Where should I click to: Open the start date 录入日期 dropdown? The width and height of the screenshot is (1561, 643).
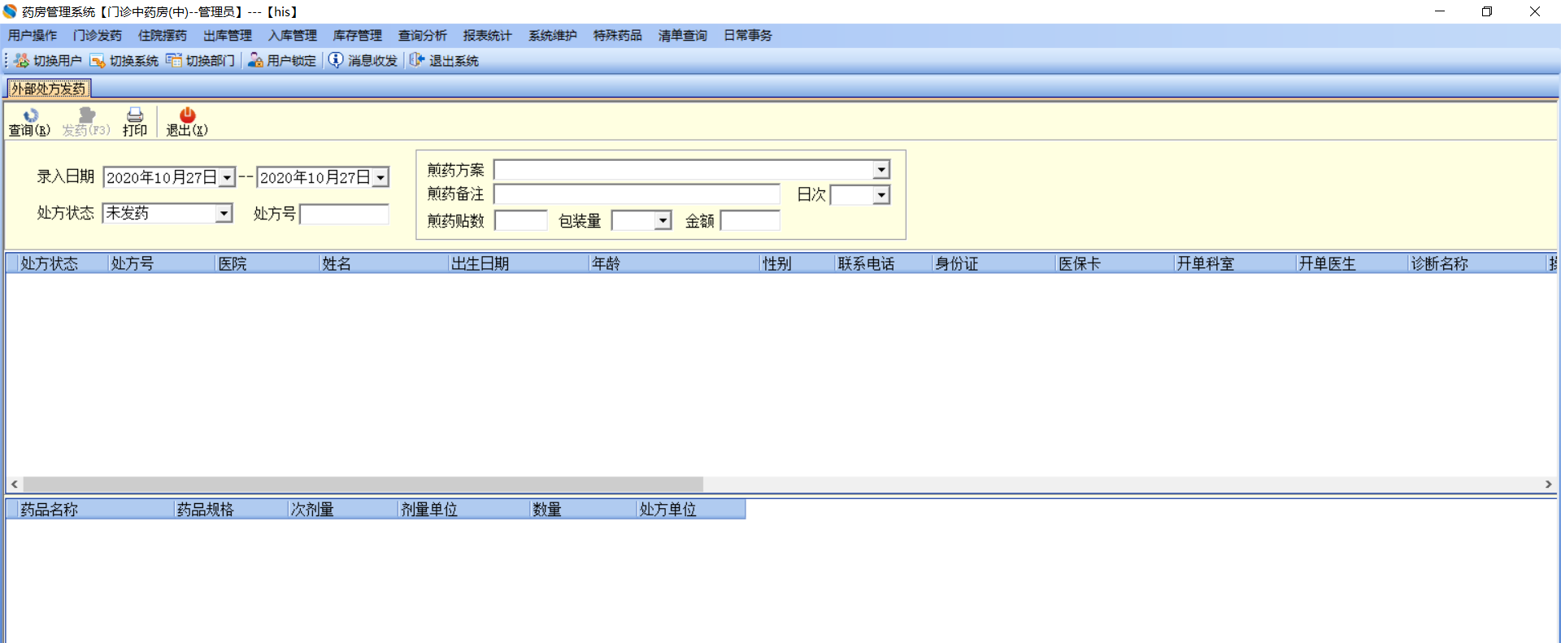(x=228, y=178)
